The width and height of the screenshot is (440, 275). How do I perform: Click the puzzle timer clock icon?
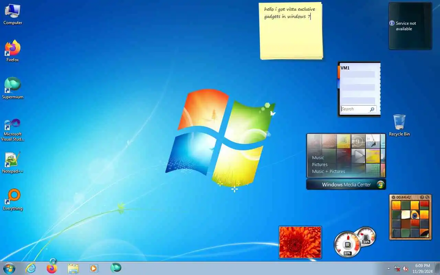[x=394, y=197]
